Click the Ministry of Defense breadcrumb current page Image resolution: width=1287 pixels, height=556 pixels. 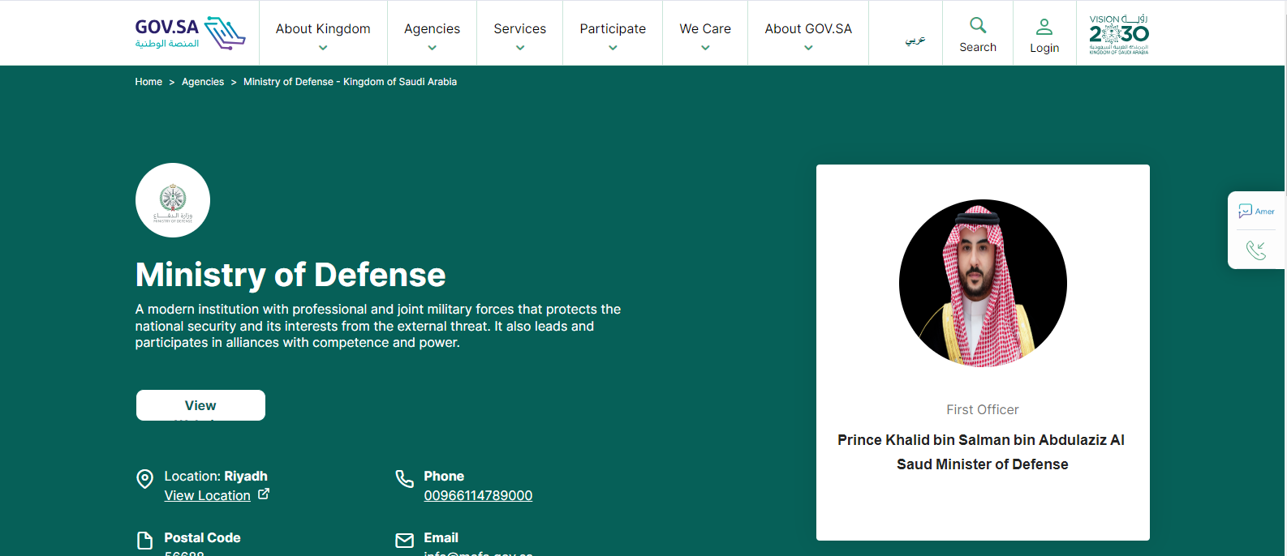pyautogui.click(x=350, y=82)
